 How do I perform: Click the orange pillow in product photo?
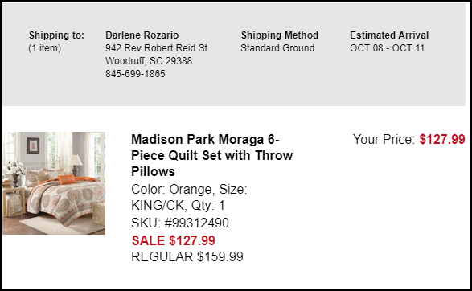66,179
